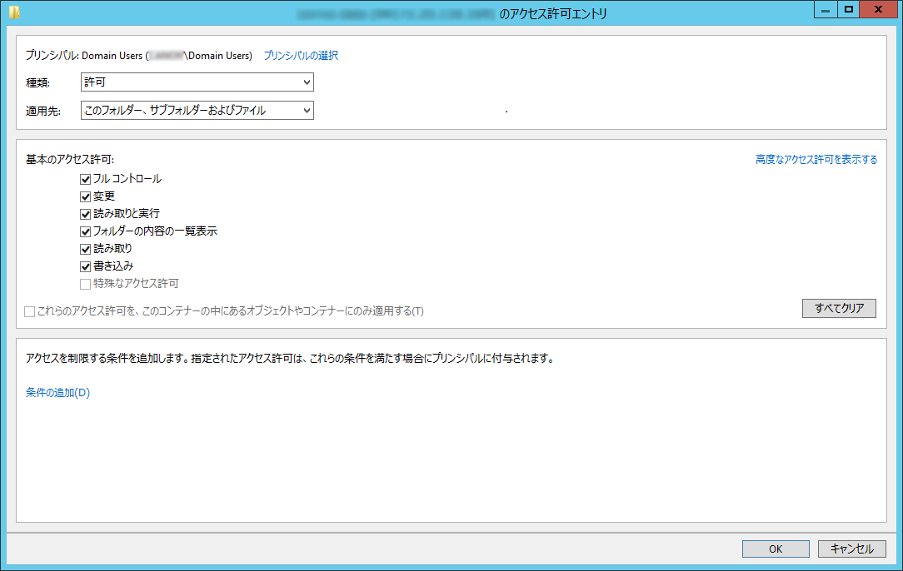Screen dimensions: 903x571
Task: Close the dialog with the X button
Action: point(878,10)
